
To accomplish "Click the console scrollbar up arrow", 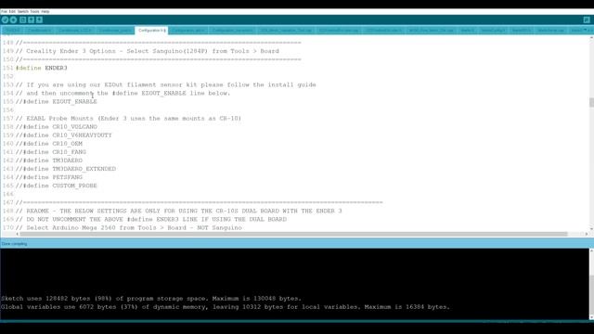I will 591,250.
